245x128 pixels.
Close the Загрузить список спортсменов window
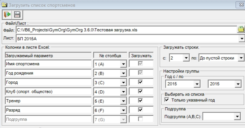coord(240,5)
